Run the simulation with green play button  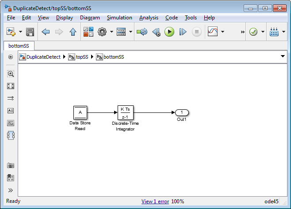pos(169,32)
